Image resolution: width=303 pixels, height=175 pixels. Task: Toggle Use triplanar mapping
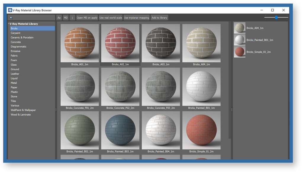click(x=136, y=17)
